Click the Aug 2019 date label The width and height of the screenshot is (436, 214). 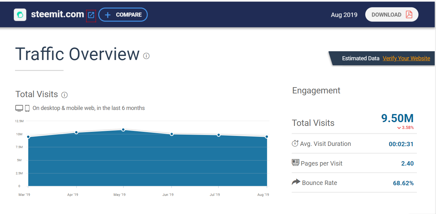[344, 15]
